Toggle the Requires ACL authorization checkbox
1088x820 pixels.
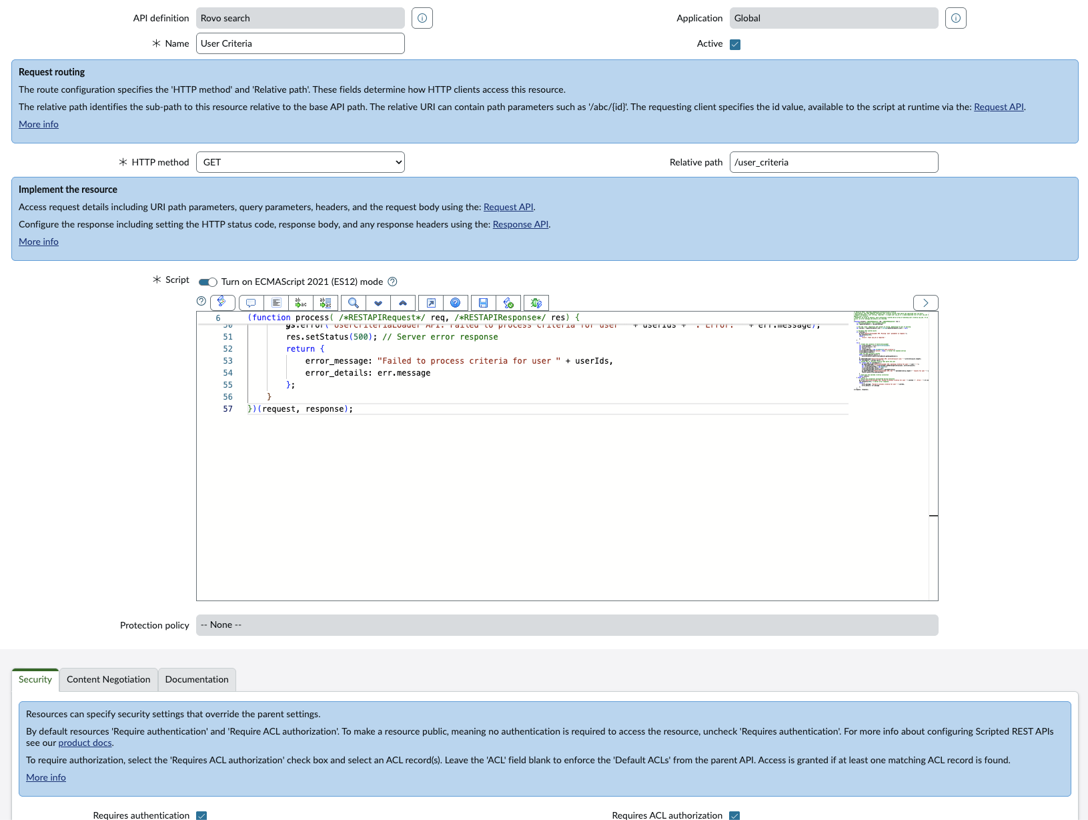tap(734, 815)
